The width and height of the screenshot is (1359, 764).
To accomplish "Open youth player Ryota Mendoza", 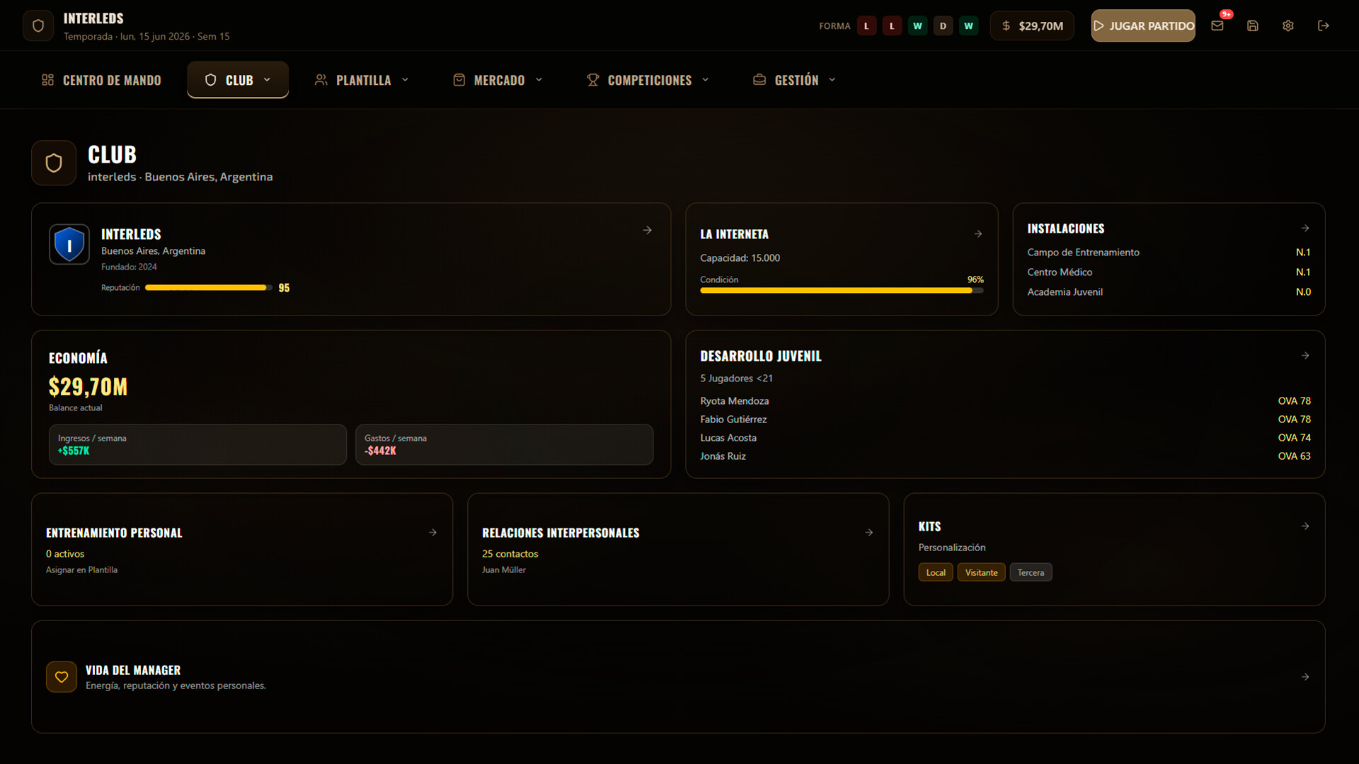I will pyautogui.click(x=735, y=401).
